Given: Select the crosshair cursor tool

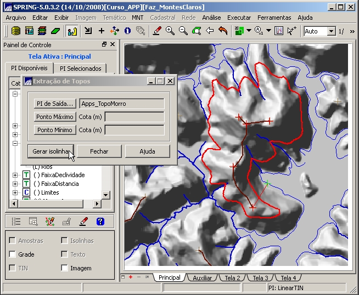Looking at the screenshot, I should coord(101,31).
